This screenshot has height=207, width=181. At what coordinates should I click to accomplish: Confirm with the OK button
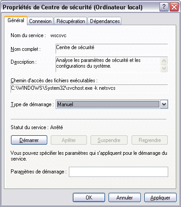click(89, 198)
